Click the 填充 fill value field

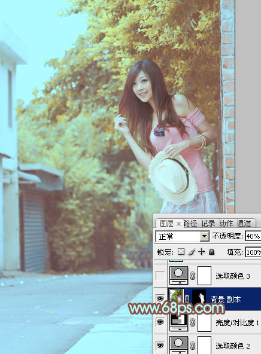(253, 252)
